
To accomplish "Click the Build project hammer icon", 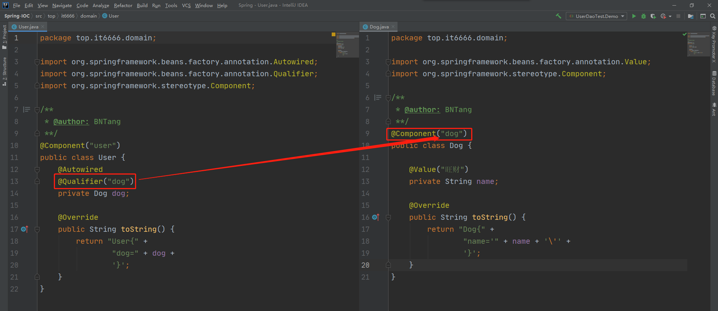I will click(x=558, y=16).
